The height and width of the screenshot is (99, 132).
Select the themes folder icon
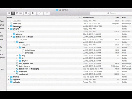[x=11, y=77]
